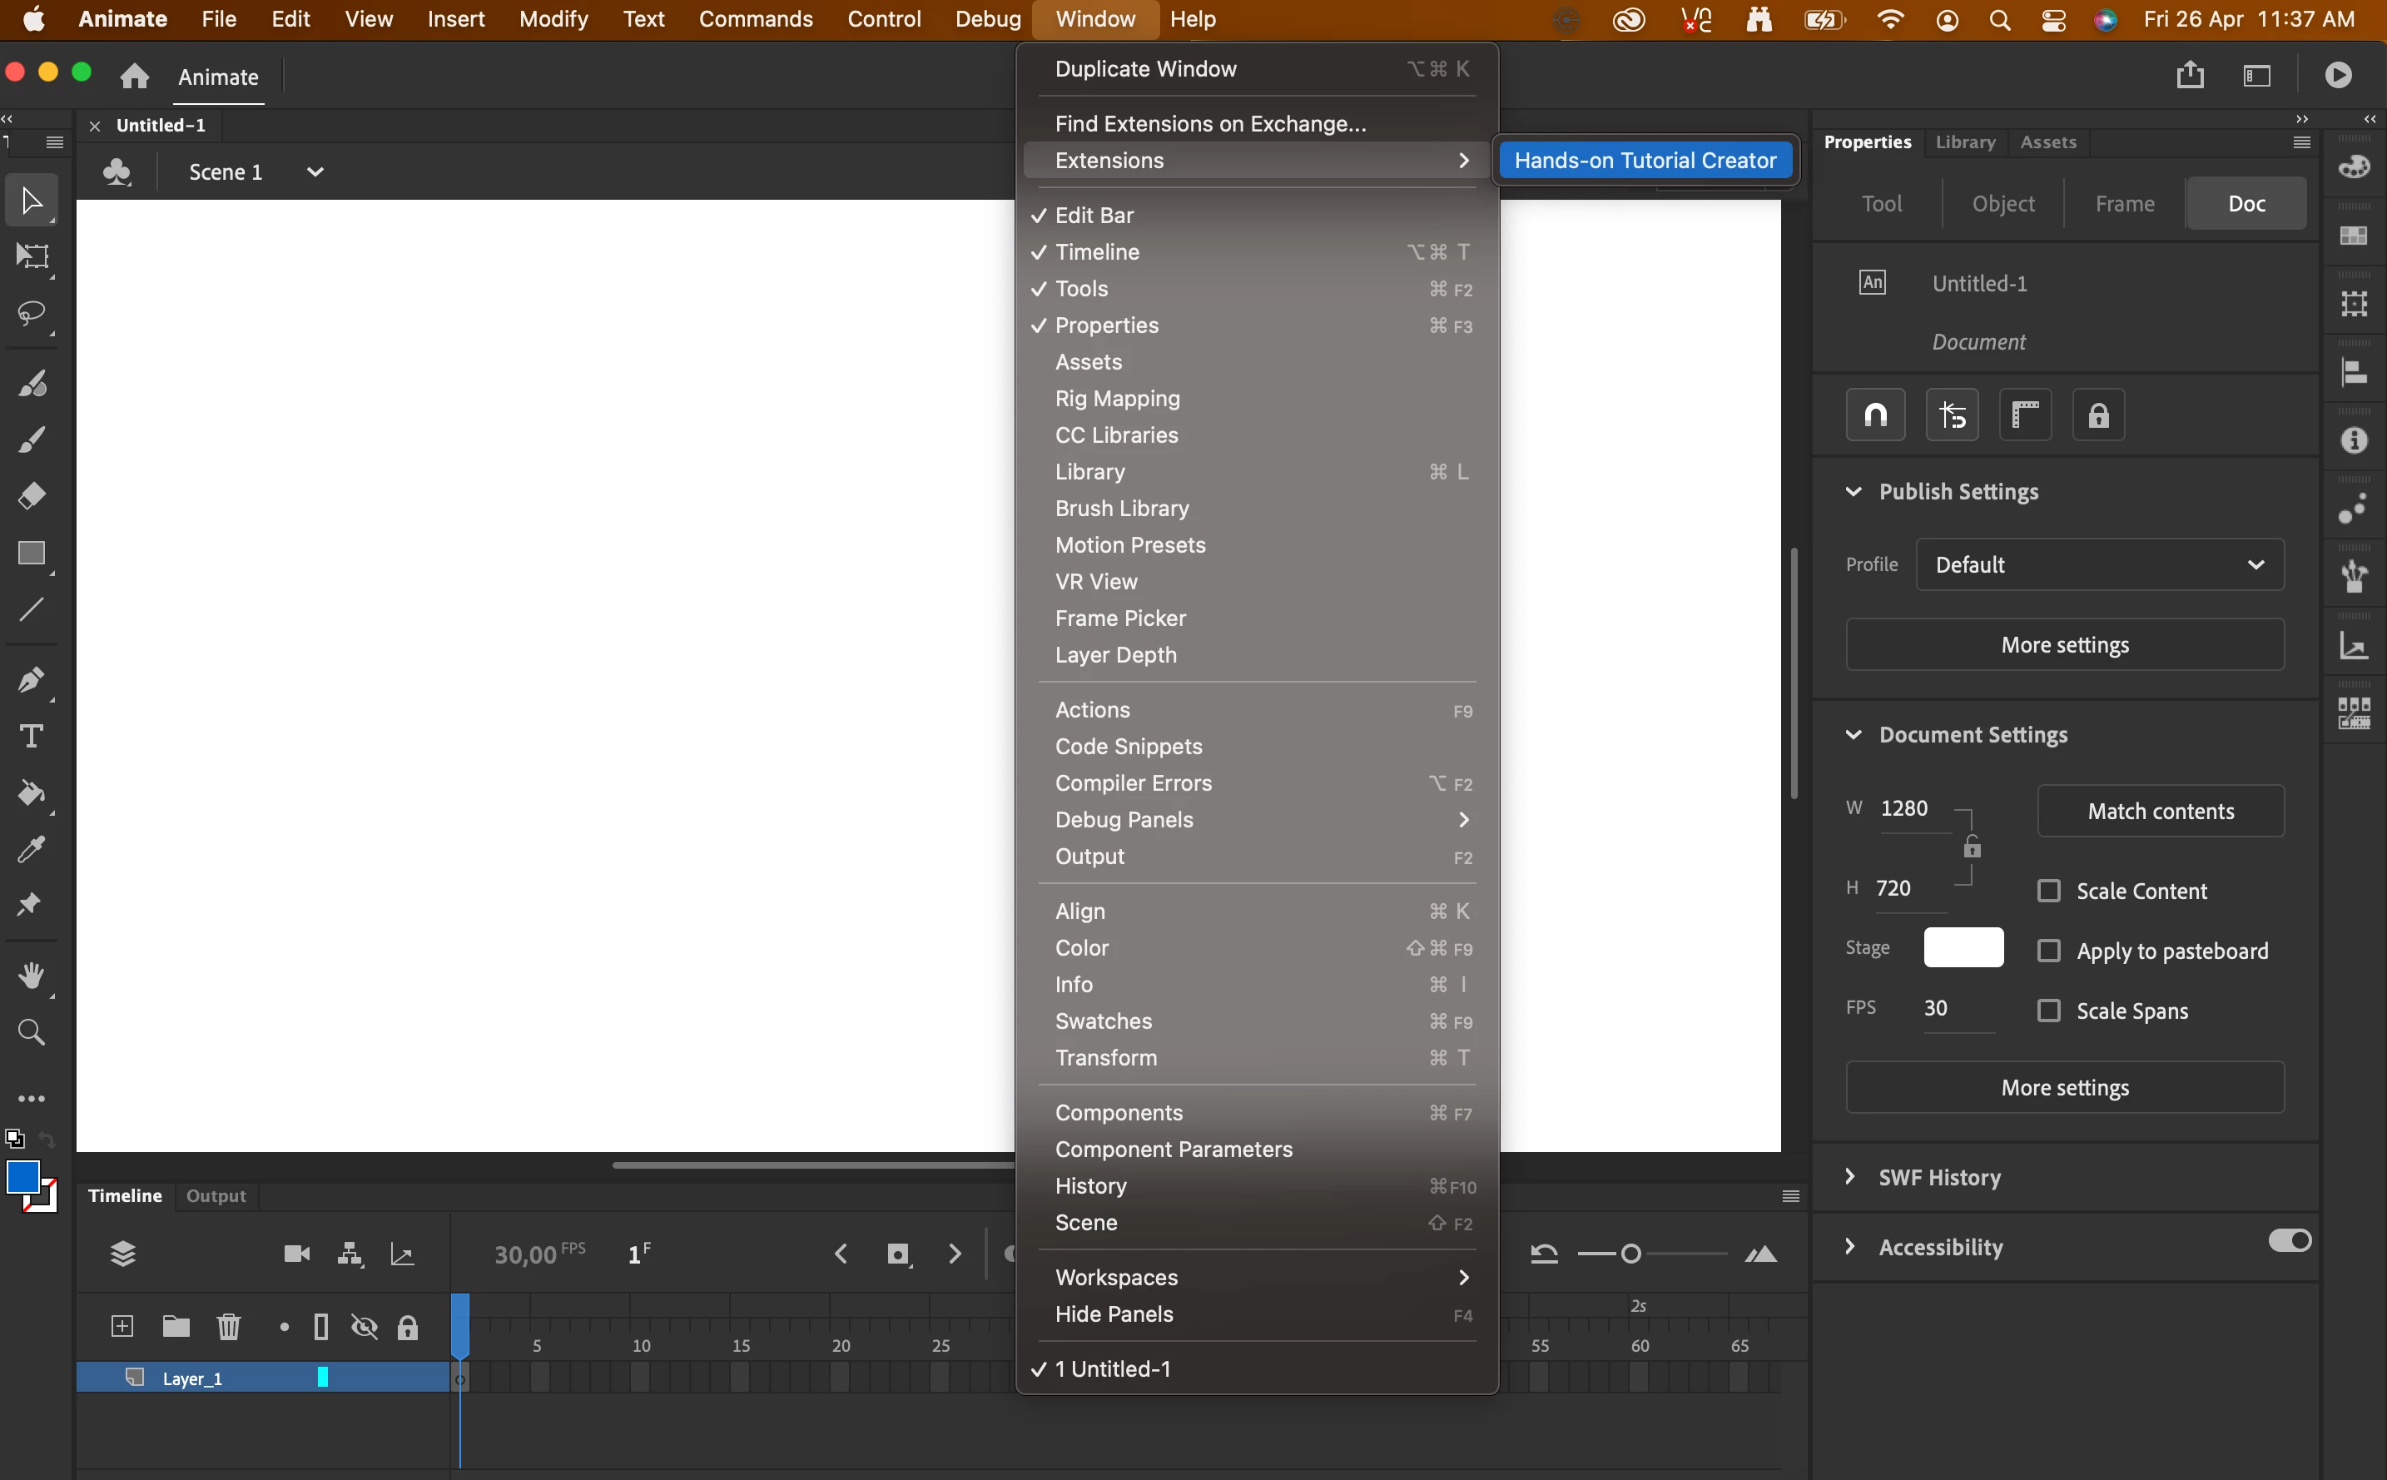This screenshot has height=1480, width=2387.
Task: Click the add camera icon in timeline
Action: 296,1254
